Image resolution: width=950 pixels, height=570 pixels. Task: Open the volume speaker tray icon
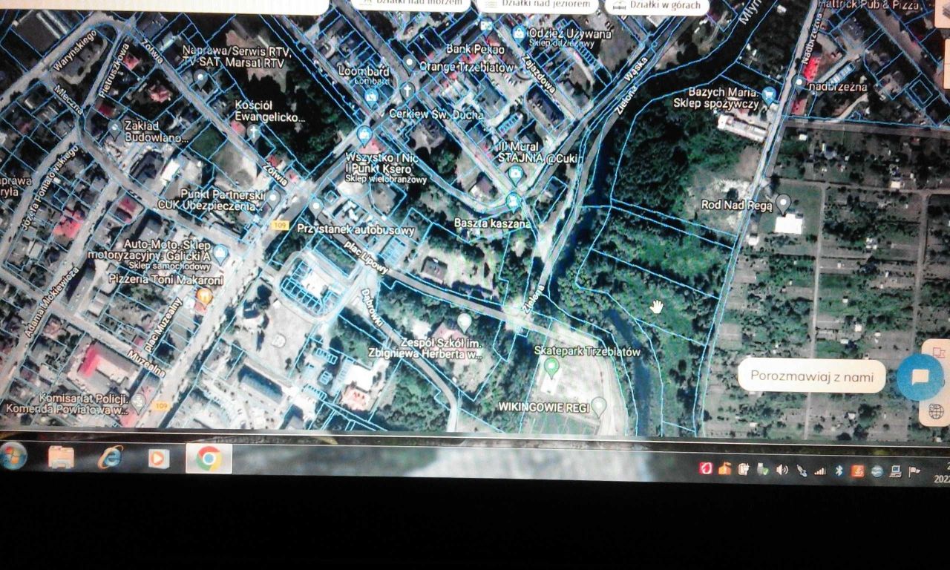[x=782, y=469]
